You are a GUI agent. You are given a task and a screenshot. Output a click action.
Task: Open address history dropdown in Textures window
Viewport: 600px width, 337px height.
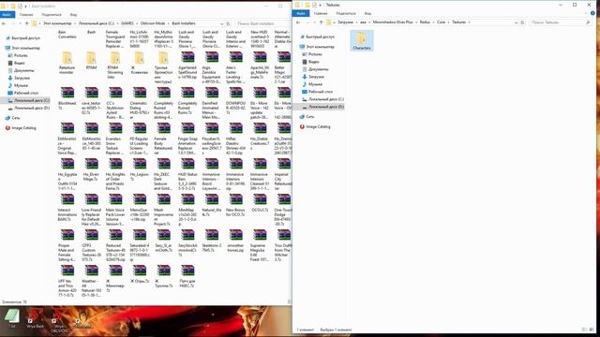click(x=516, y=22)
